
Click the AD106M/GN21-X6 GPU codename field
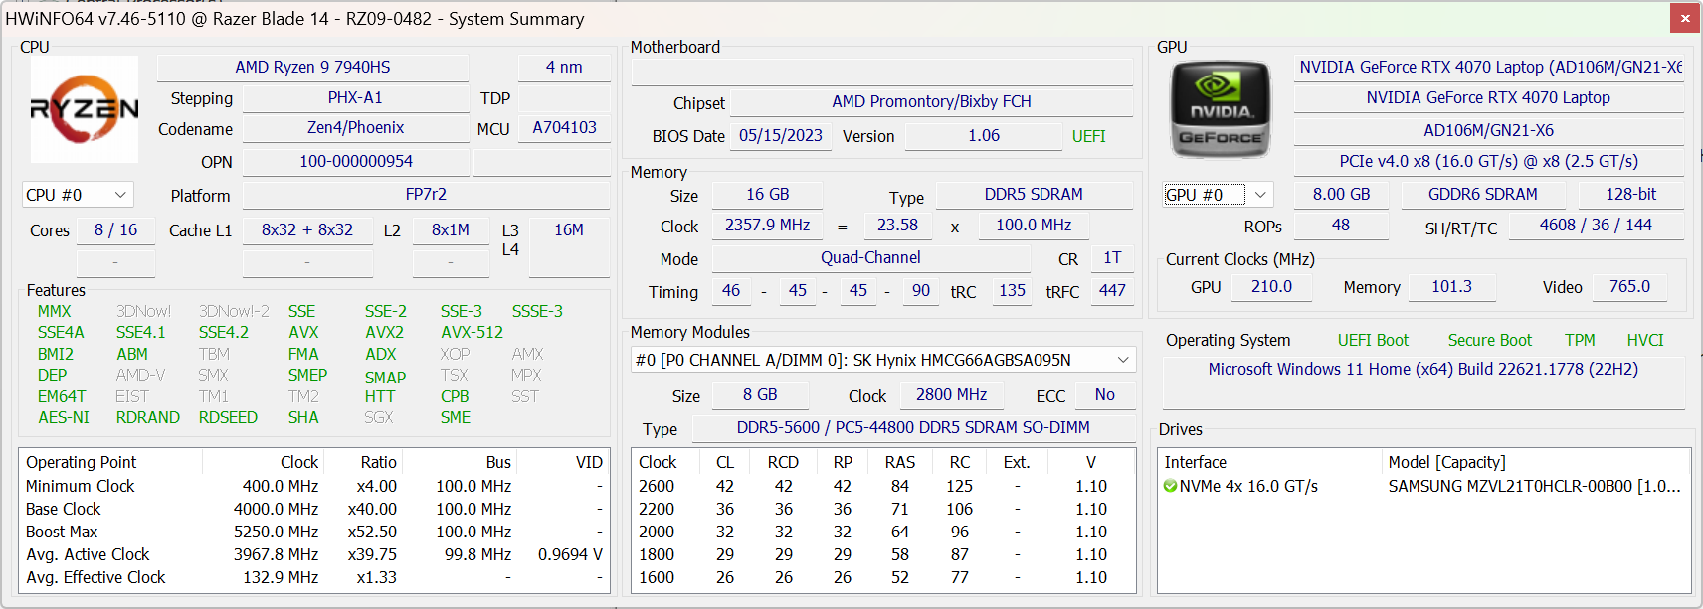pyautogui.click(x=1488, y=130)
